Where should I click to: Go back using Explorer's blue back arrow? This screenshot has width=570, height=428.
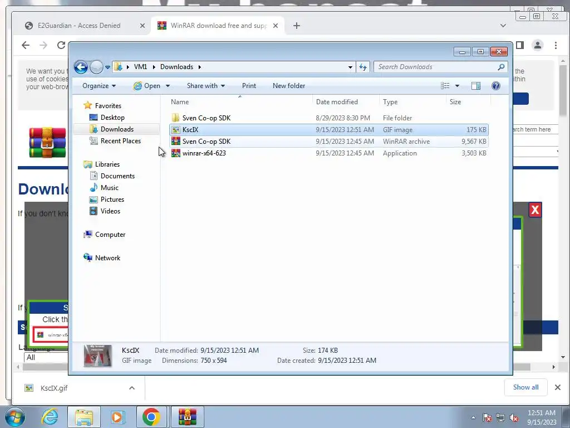[x=81, y=67]
